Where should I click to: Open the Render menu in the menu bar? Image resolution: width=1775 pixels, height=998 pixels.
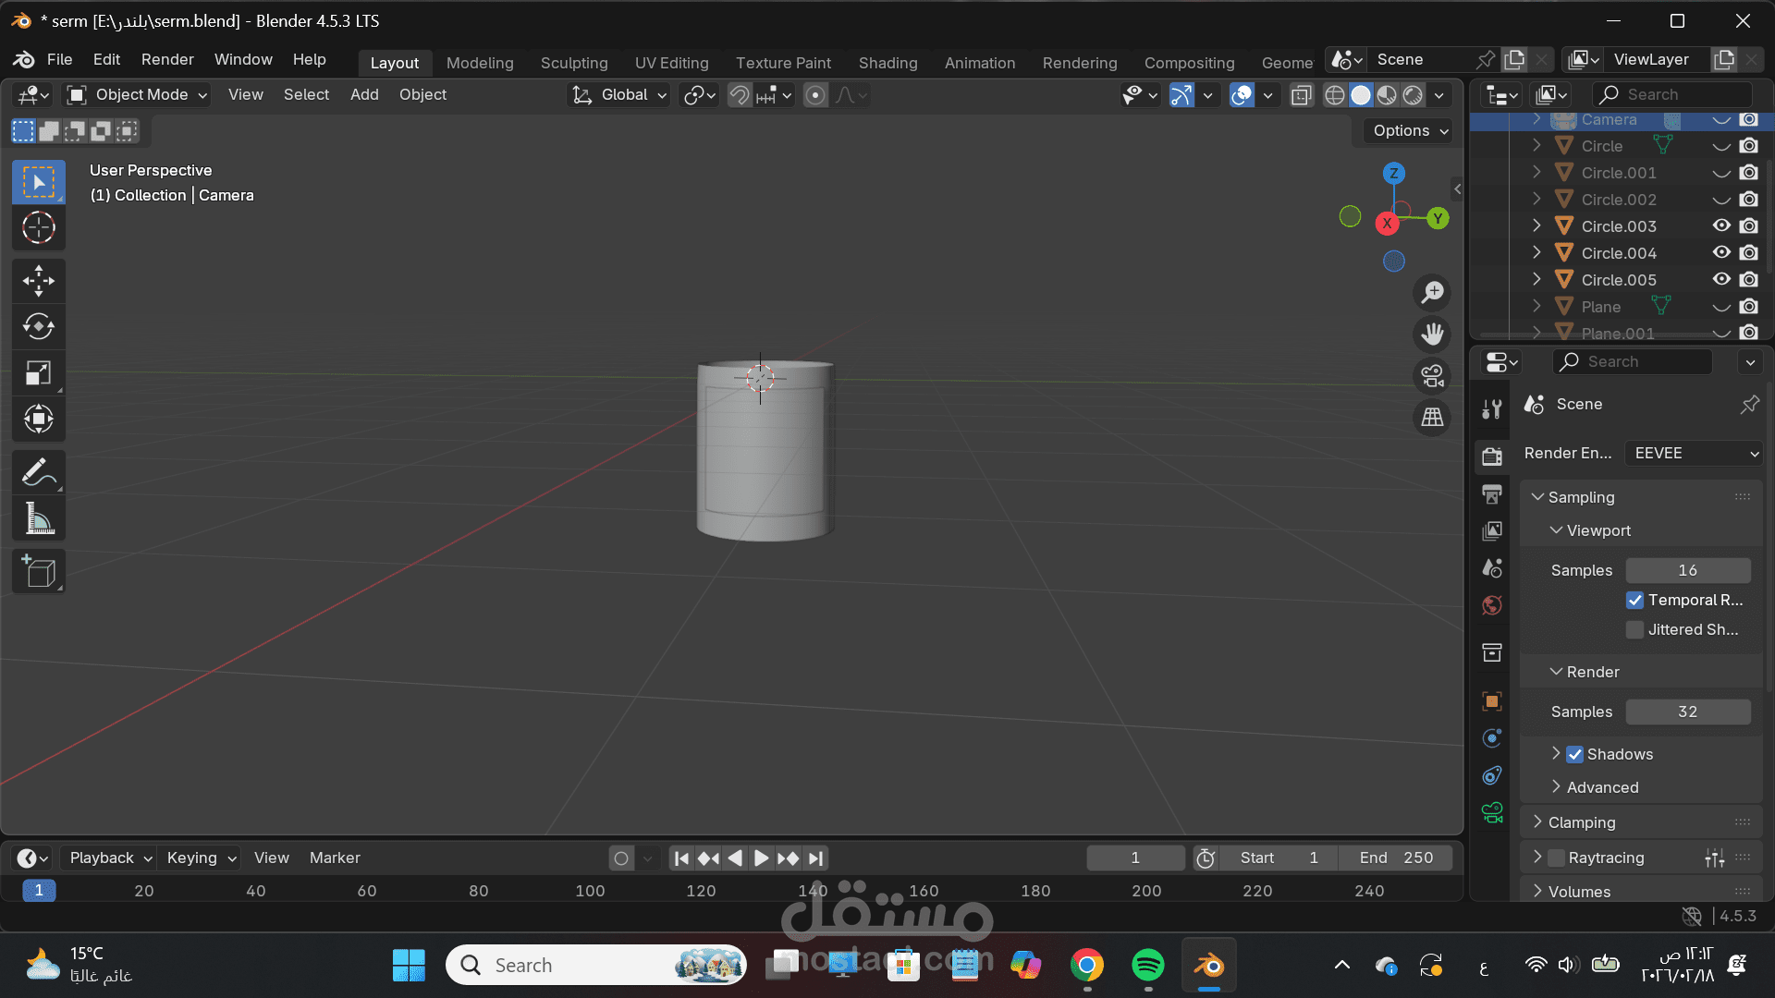pos(167,59)
